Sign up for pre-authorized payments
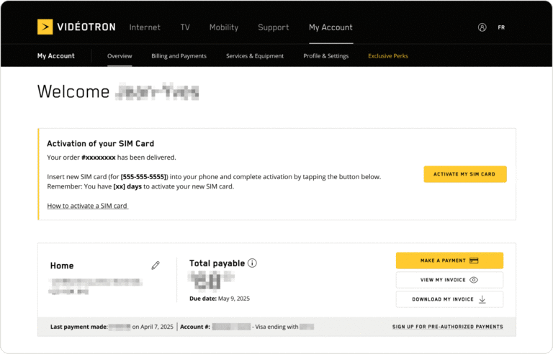 448,327
